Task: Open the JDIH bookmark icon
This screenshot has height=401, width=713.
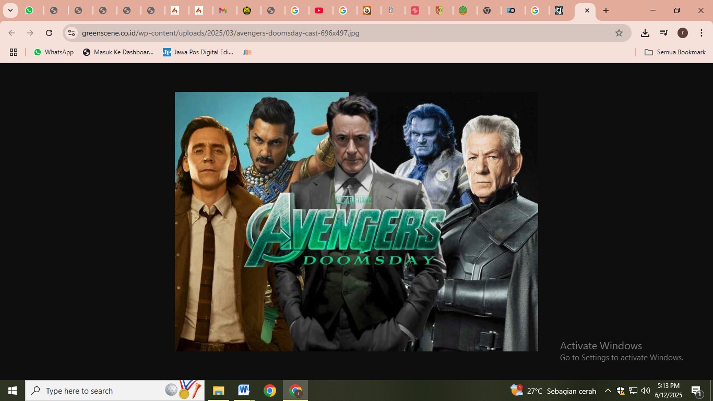Action: click(x=247, y=52)
